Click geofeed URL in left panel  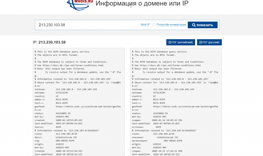point(88,107)
